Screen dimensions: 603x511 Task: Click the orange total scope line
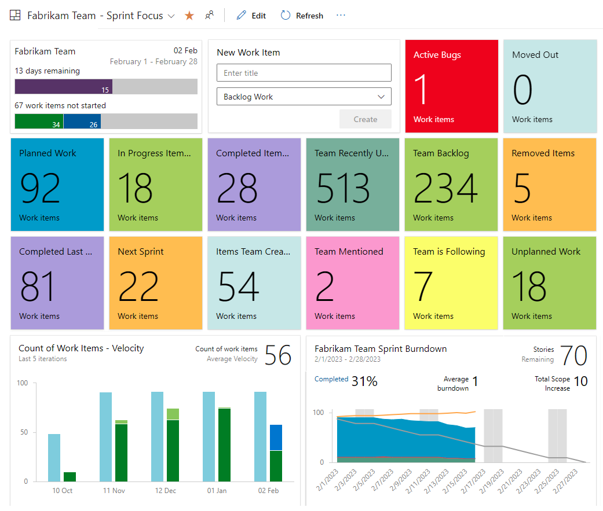[406, 414]
